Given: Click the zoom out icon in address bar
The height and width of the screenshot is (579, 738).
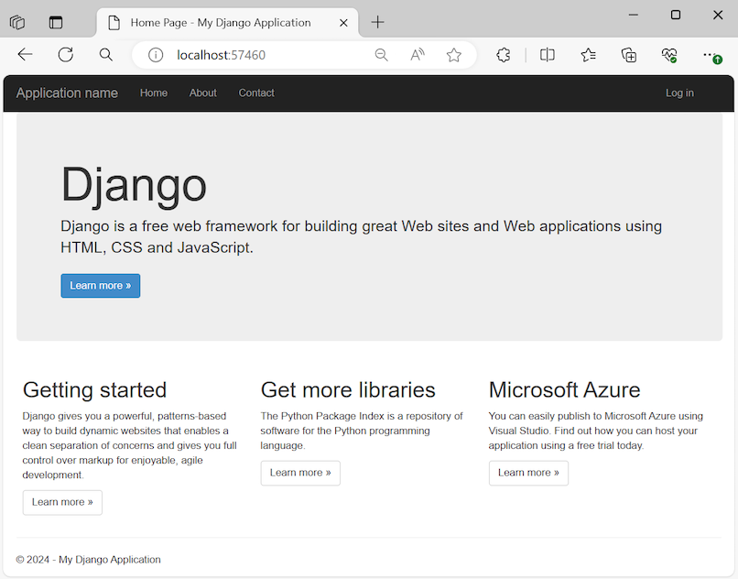Looking at the screenshot, I should click(381, 54).
